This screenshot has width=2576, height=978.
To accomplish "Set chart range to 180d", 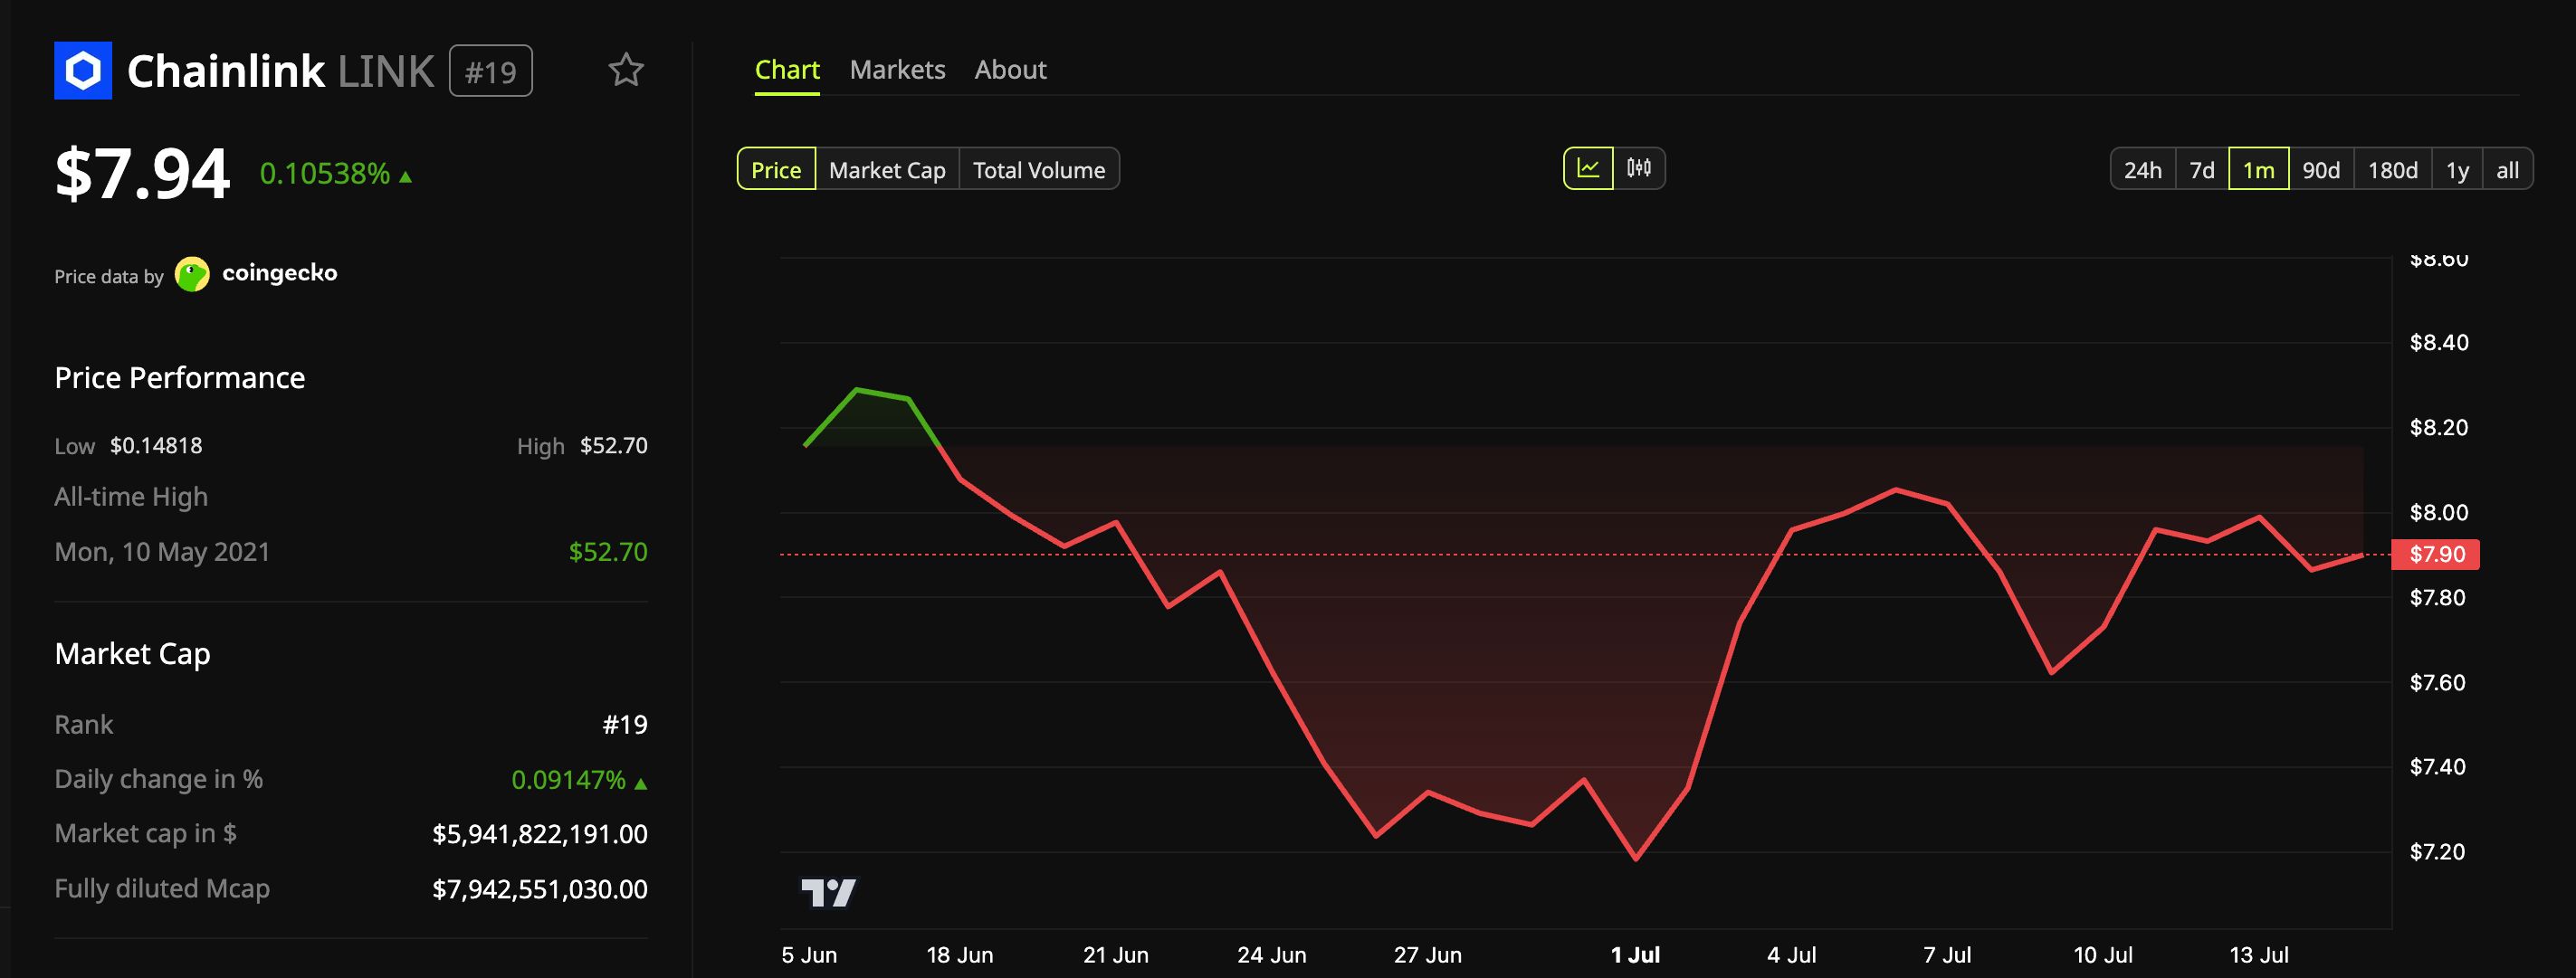I will point(2393,170).
